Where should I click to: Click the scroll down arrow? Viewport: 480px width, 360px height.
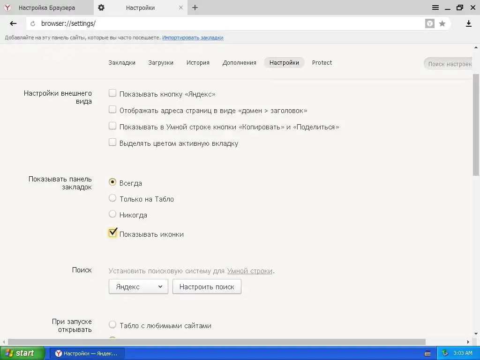click(x=476, y=334)
